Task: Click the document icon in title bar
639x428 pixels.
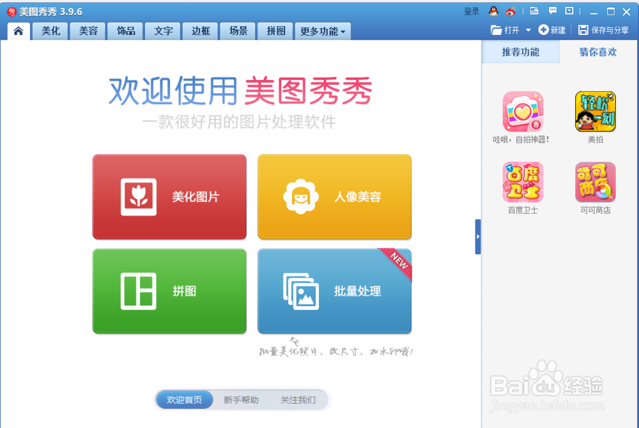Action: (534, 11)
